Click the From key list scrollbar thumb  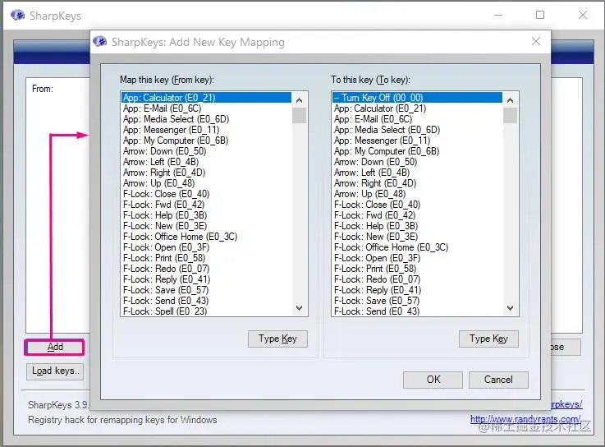(x=299, y=116)
